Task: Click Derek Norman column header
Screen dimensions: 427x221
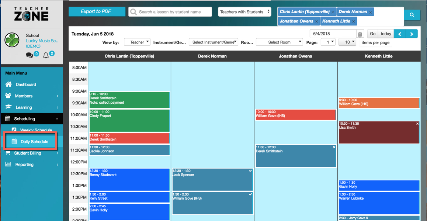Action: 212,56
